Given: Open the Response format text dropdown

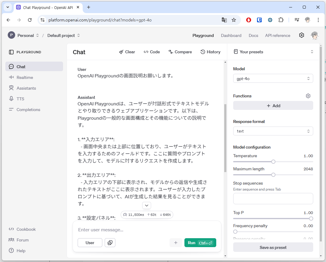Looking at the screenshot, I should click(273, 131).
